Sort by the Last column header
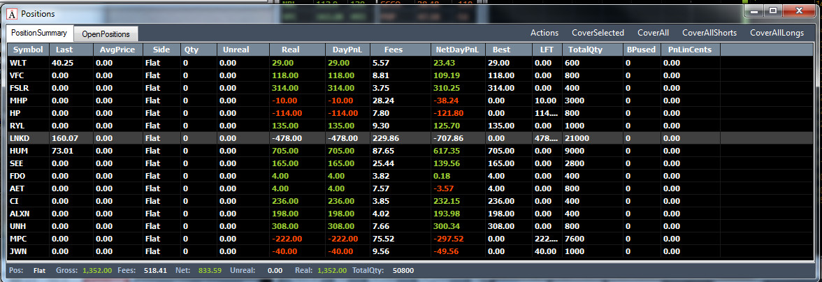822x282 pixels. pyautogui.click(x=71, y=50)
